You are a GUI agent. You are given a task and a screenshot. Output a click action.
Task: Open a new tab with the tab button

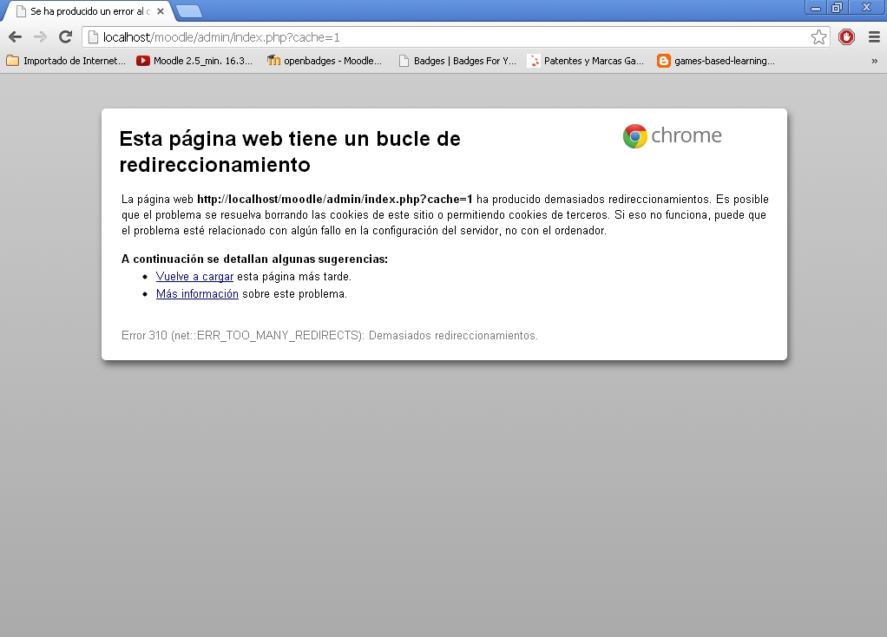pyautogui.click(x=189, y=11)
